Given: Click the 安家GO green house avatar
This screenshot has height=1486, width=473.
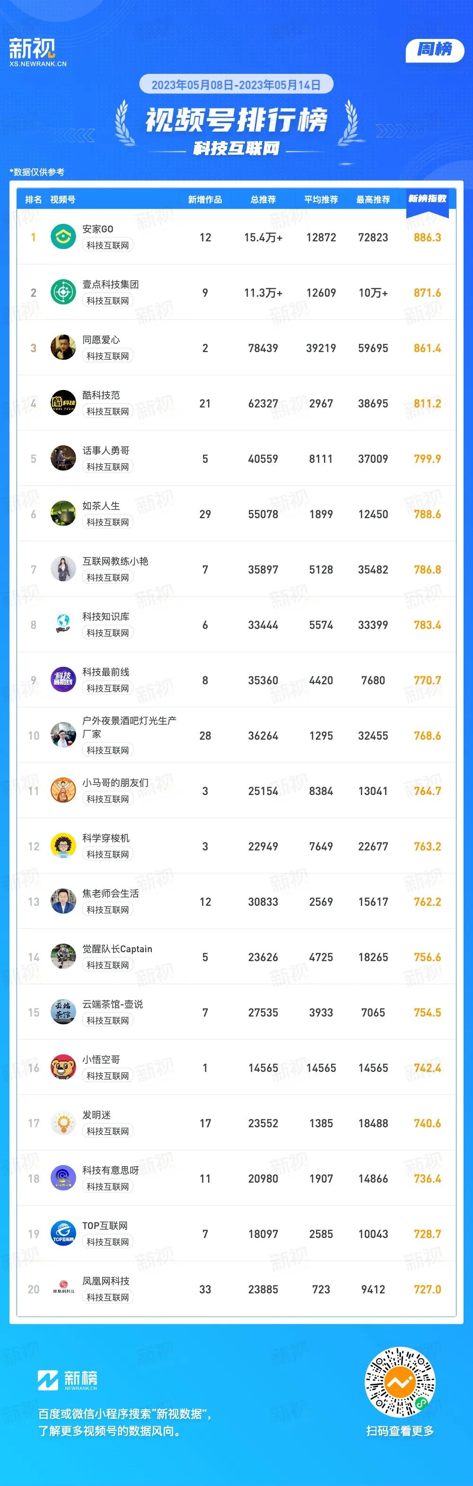Looking at the screenshot, I should [63, 237].
